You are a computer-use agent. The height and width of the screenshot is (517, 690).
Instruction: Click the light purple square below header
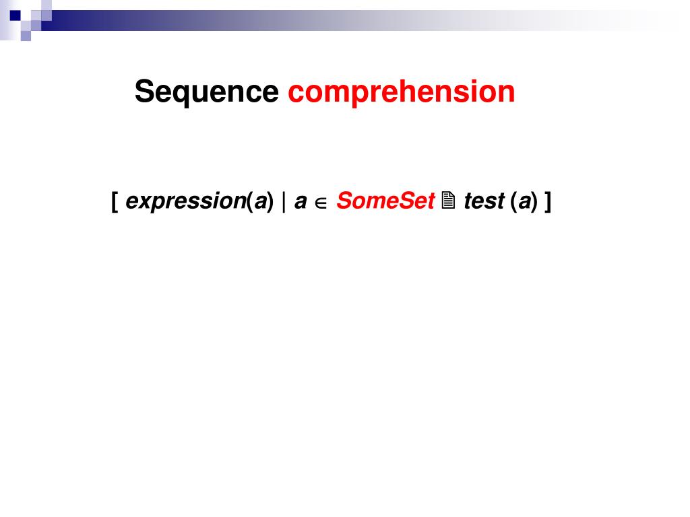point(26,36)
